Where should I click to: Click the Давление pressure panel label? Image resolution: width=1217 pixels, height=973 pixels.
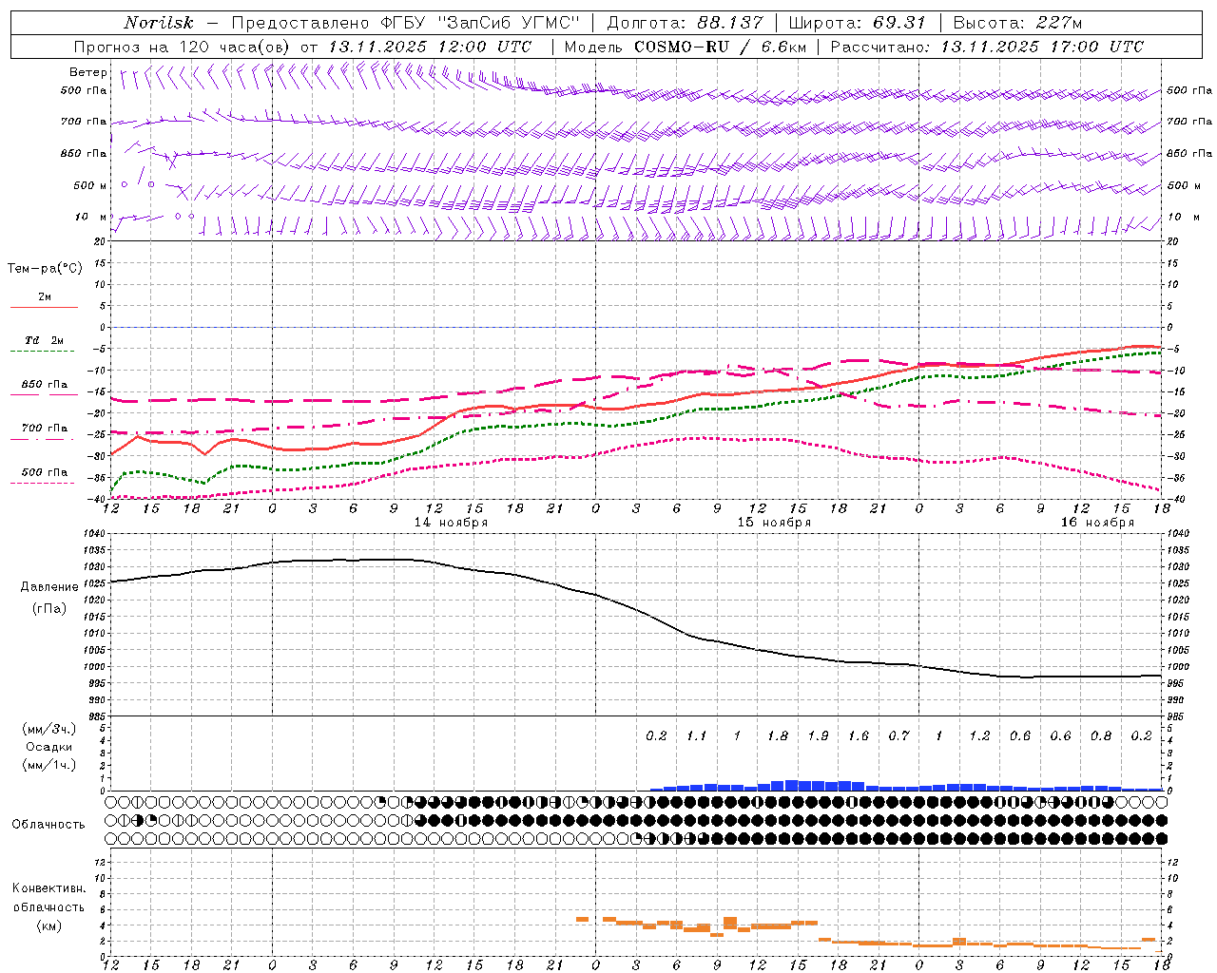tap(49, 587)
